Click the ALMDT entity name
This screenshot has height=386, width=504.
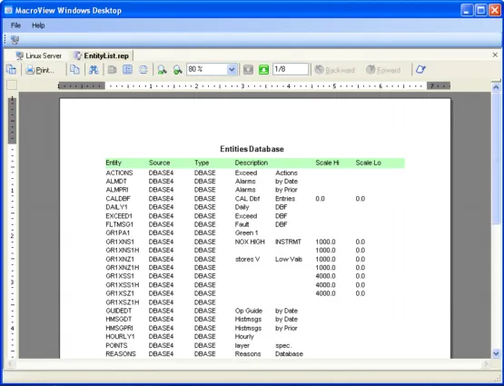tap(116, 182)
